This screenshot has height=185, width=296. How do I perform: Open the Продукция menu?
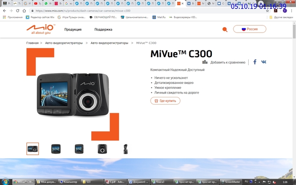[73, 30]
